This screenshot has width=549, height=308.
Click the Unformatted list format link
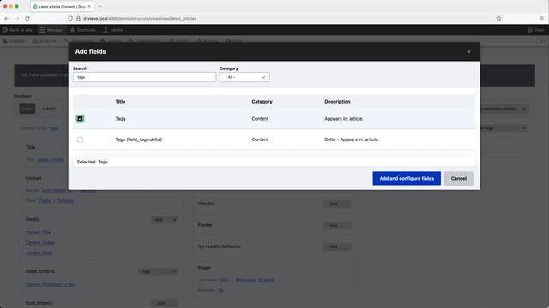[x=57, y=190]
